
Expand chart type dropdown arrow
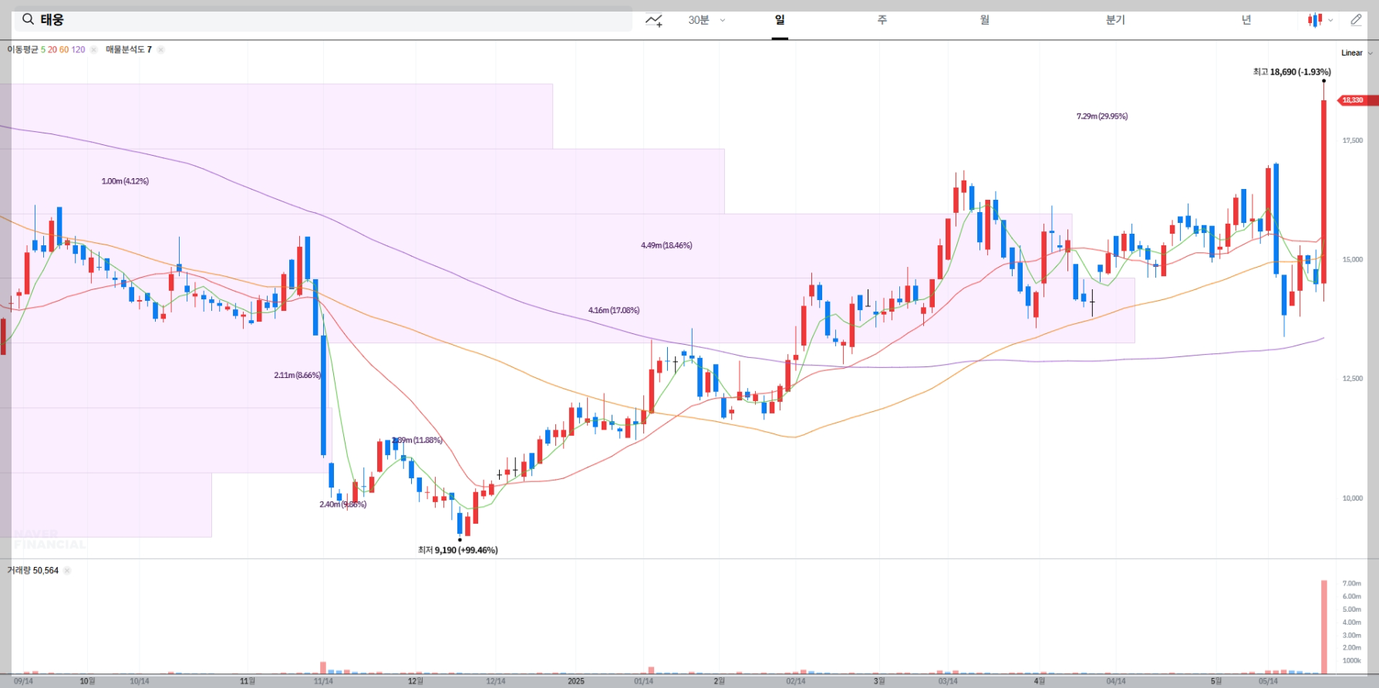1330,21
